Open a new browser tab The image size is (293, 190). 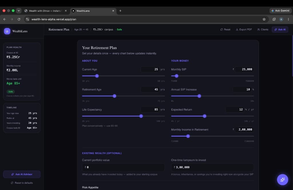(x=120, y=11)
